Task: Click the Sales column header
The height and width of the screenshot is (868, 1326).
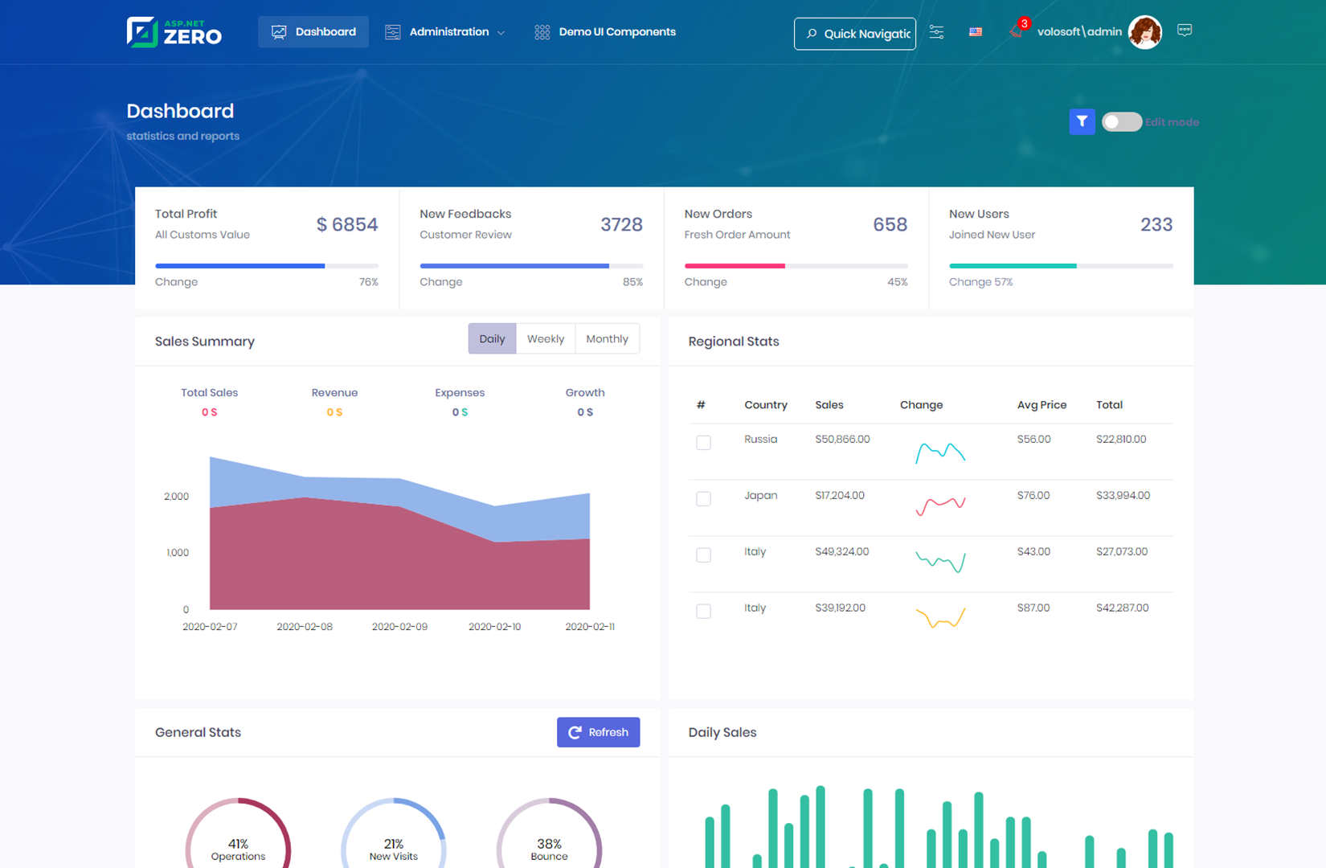Action: coord(829,405)
